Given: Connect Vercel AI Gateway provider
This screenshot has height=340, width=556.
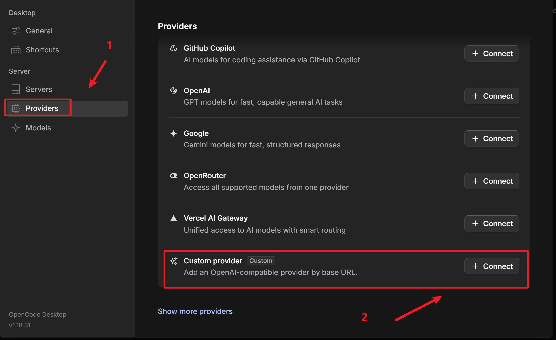Looking at the screenshot, I should tap(492, 223).
